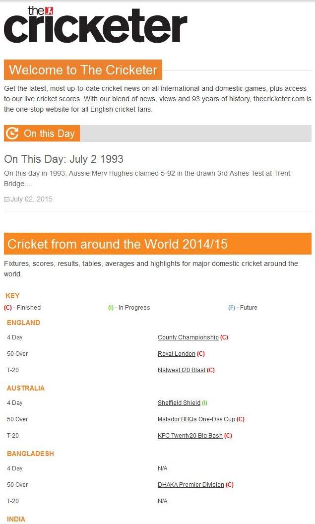Click the INDIA section heading

[16, 519]
